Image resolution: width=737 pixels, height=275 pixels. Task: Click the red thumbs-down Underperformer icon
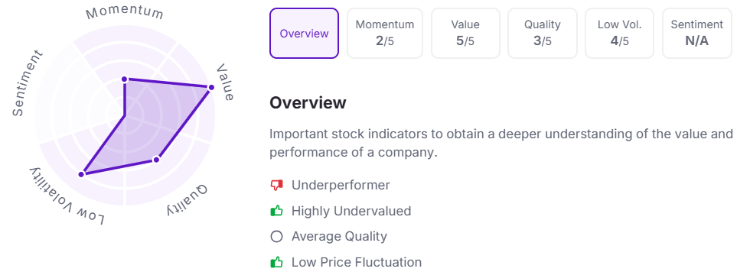(276, 186)
